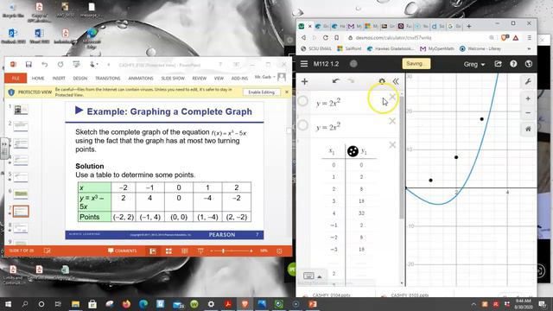The height and width of the screenshot is (311, 553).
Task: Open the COMMENTS pane from the status bar
Action: pos(123,251)
